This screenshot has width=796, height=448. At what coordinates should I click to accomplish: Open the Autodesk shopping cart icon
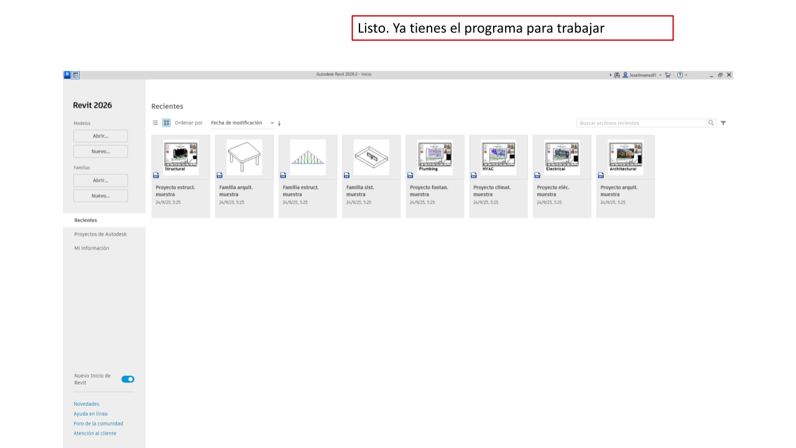coord(668,75)
